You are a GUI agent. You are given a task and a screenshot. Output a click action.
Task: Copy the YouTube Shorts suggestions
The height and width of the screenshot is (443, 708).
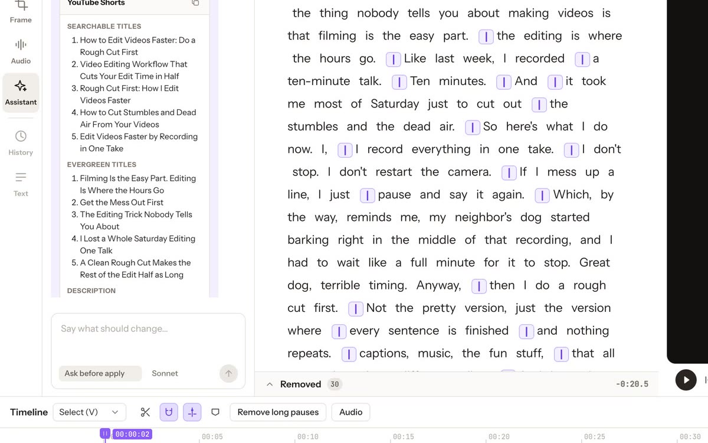[195, 3]
